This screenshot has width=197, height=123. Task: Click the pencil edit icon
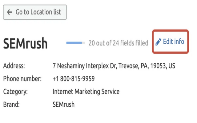pyautogui.click(x=158, y=42)
